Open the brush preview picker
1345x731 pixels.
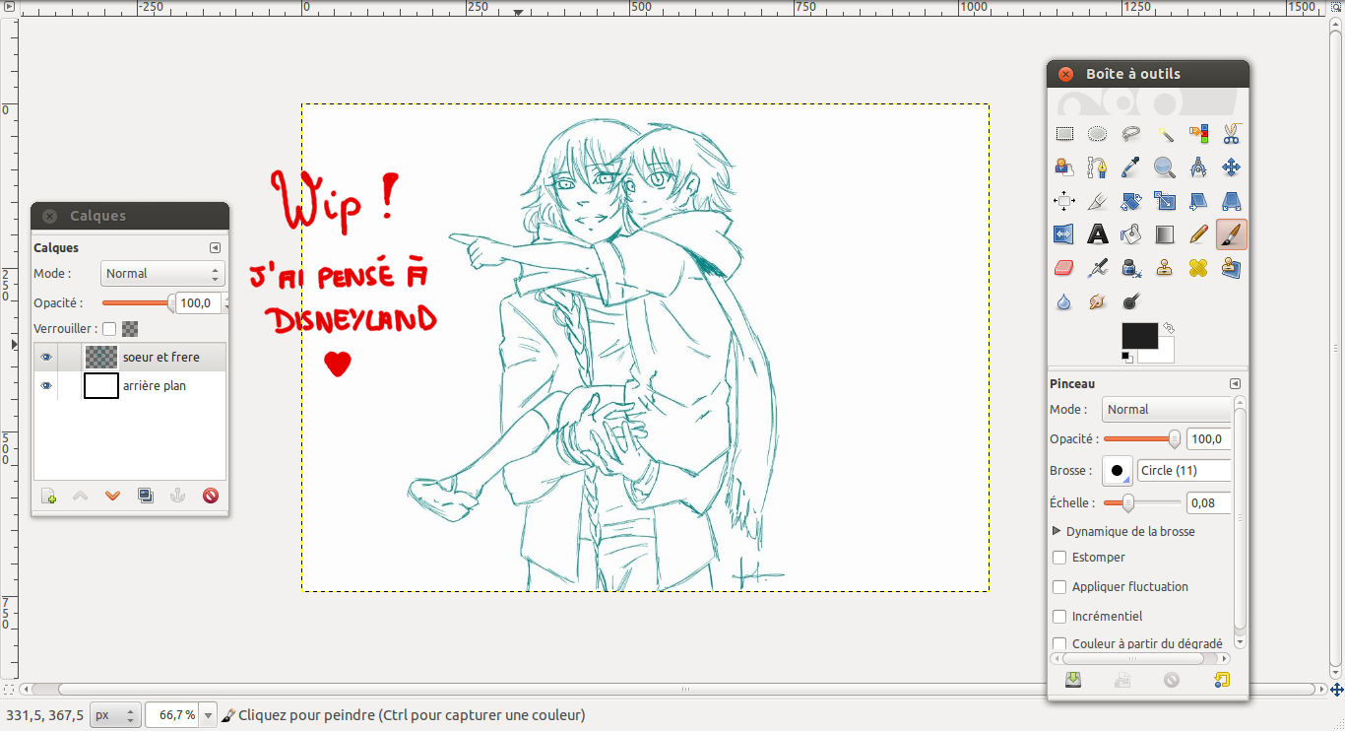1118,471
